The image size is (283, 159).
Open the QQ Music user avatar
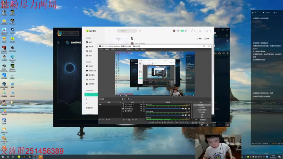click(174, 31)
